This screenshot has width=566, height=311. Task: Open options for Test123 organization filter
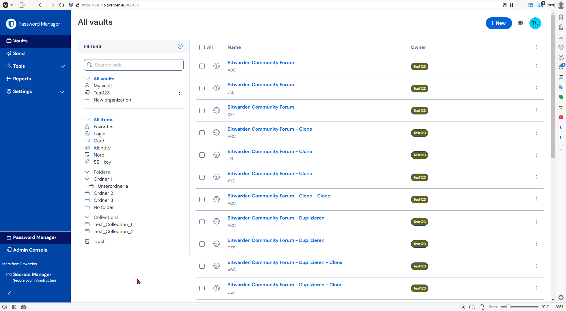[180, 93]
